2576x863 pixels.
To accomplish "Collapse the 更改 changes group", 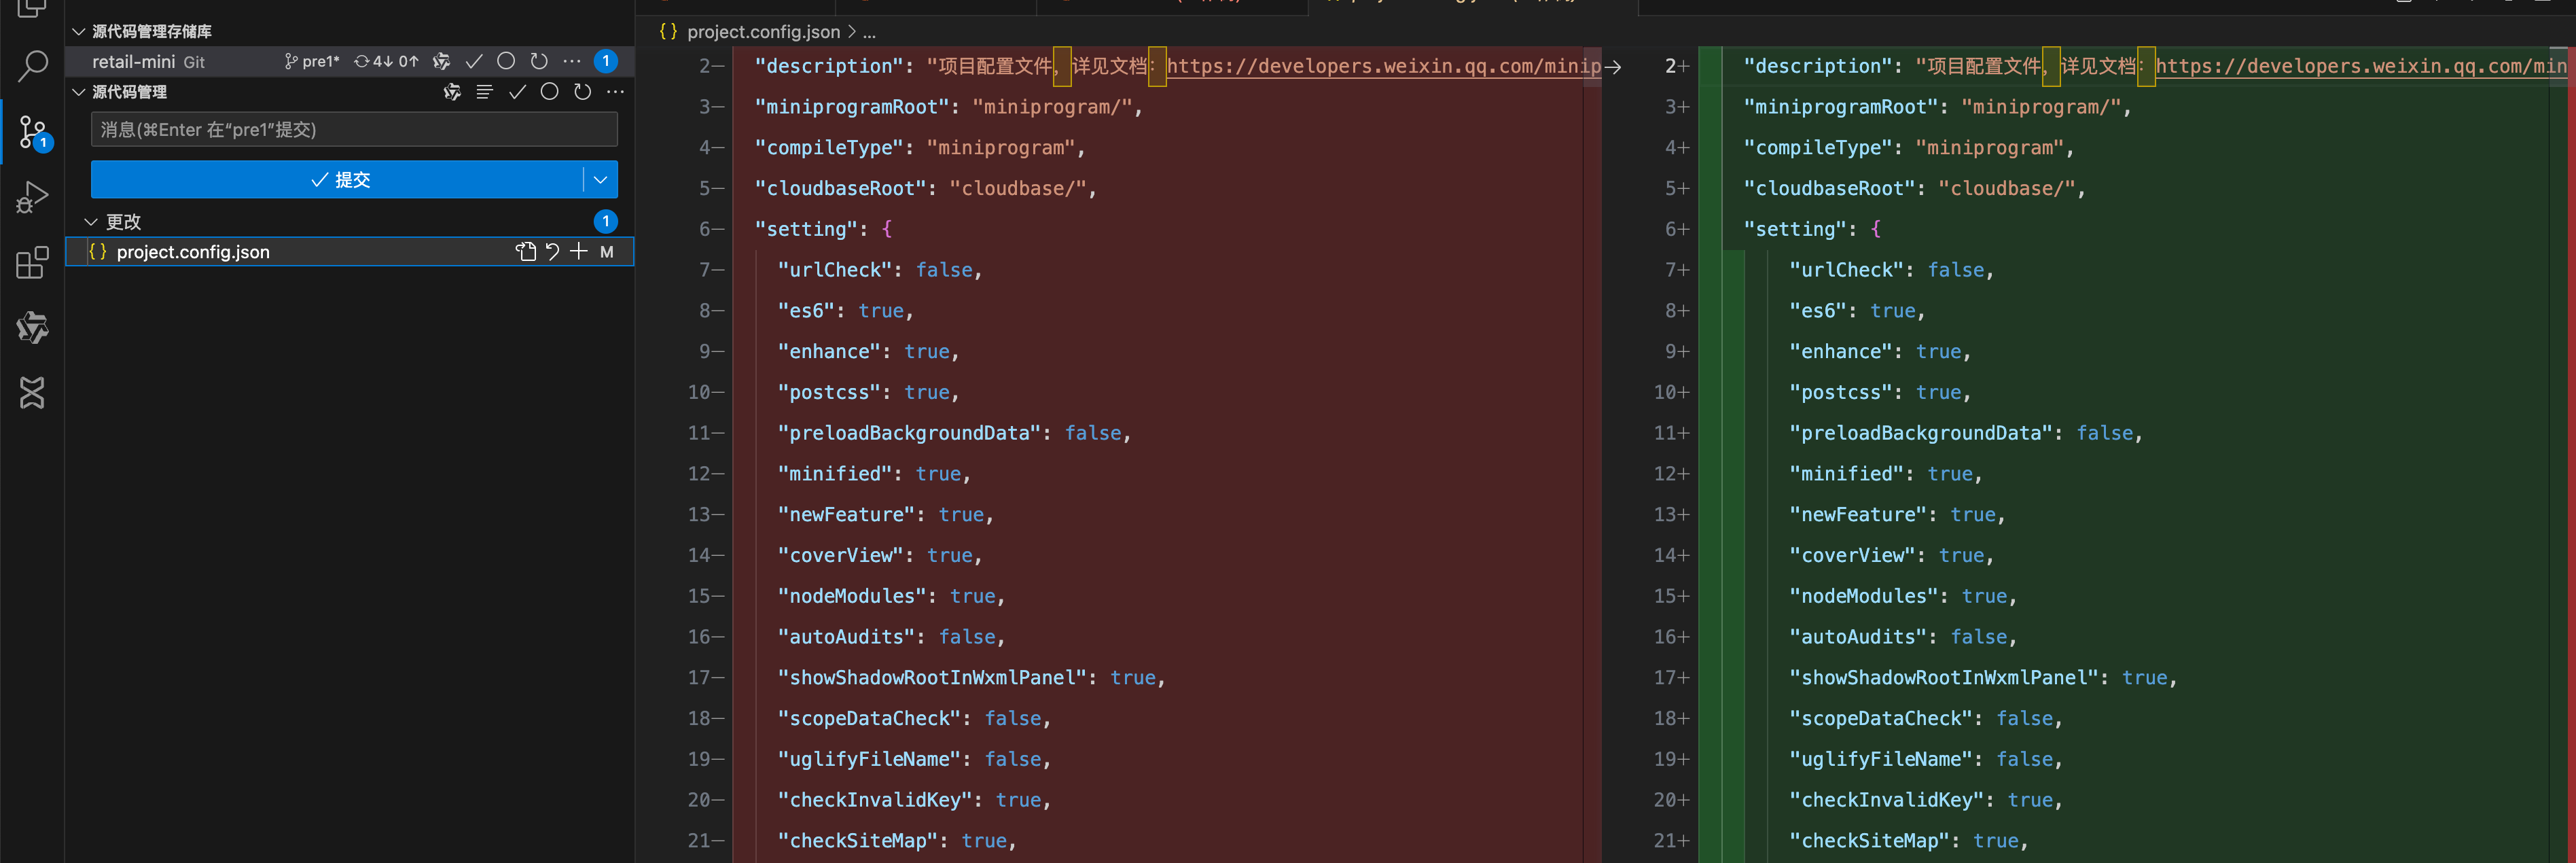I will coord(91,222).
